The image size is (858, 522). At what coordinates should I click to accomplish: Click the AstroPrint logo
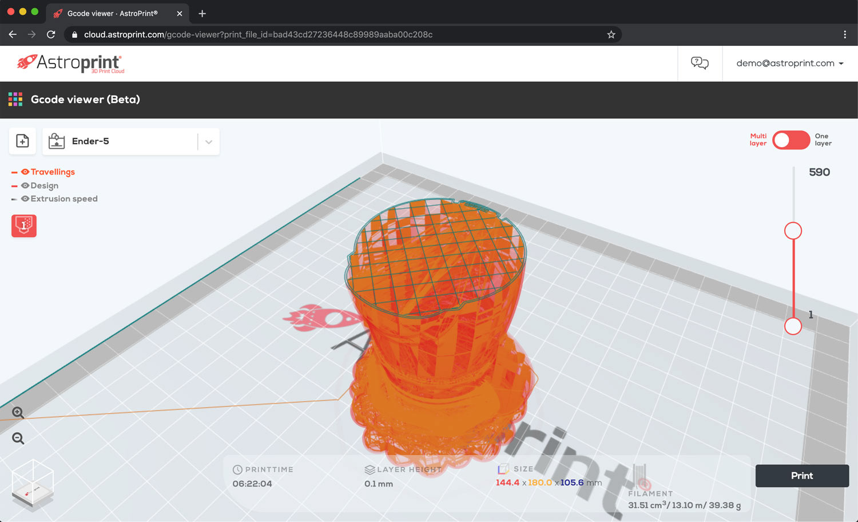70,64
